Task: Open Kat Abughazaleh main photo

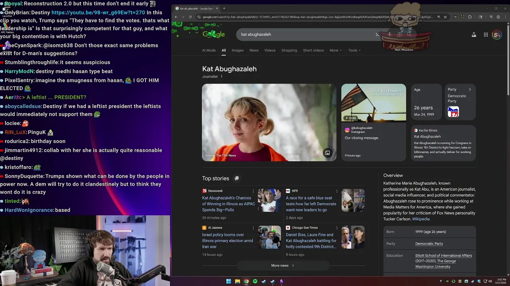Action: (269, 122)
